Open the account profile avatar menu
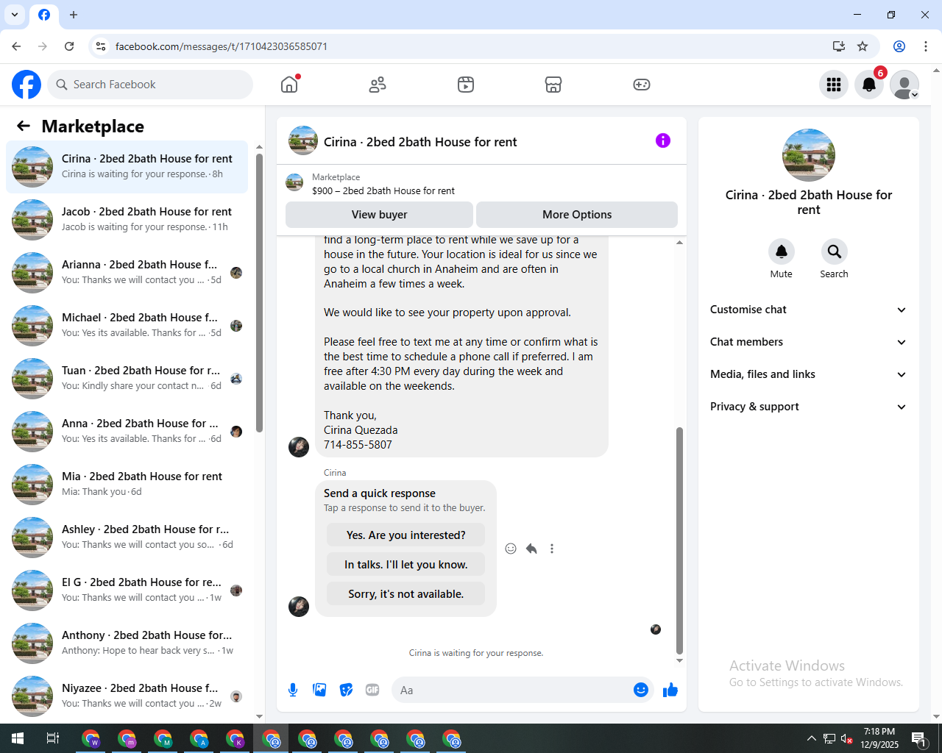 pyautogui.click(x=904, y=85)
